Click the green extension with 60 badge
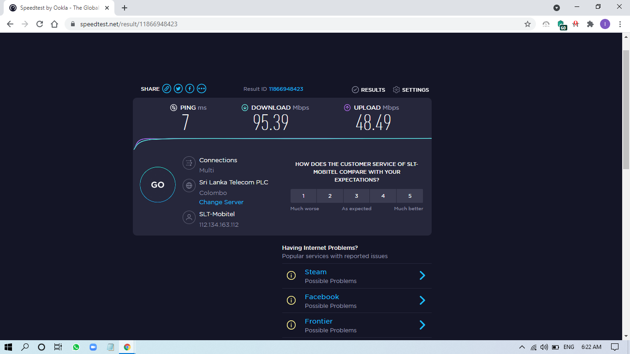This screenshot has height=354, width=630. click(561, 25)
